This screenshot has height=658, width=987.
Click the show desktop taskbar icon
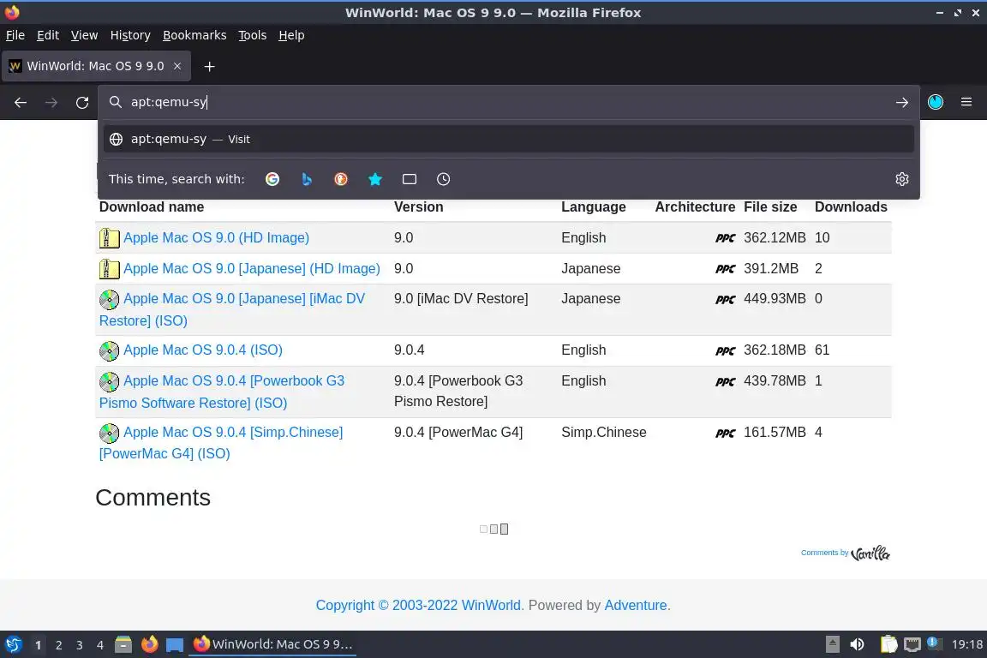[x=175, y=645]
